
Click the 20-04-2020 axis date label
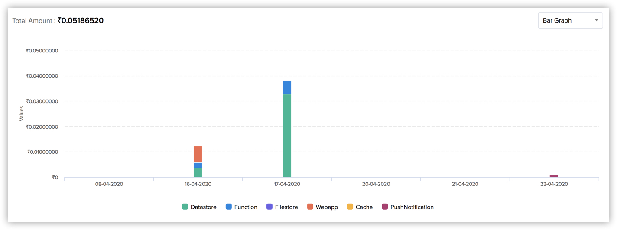click(376, 184)
